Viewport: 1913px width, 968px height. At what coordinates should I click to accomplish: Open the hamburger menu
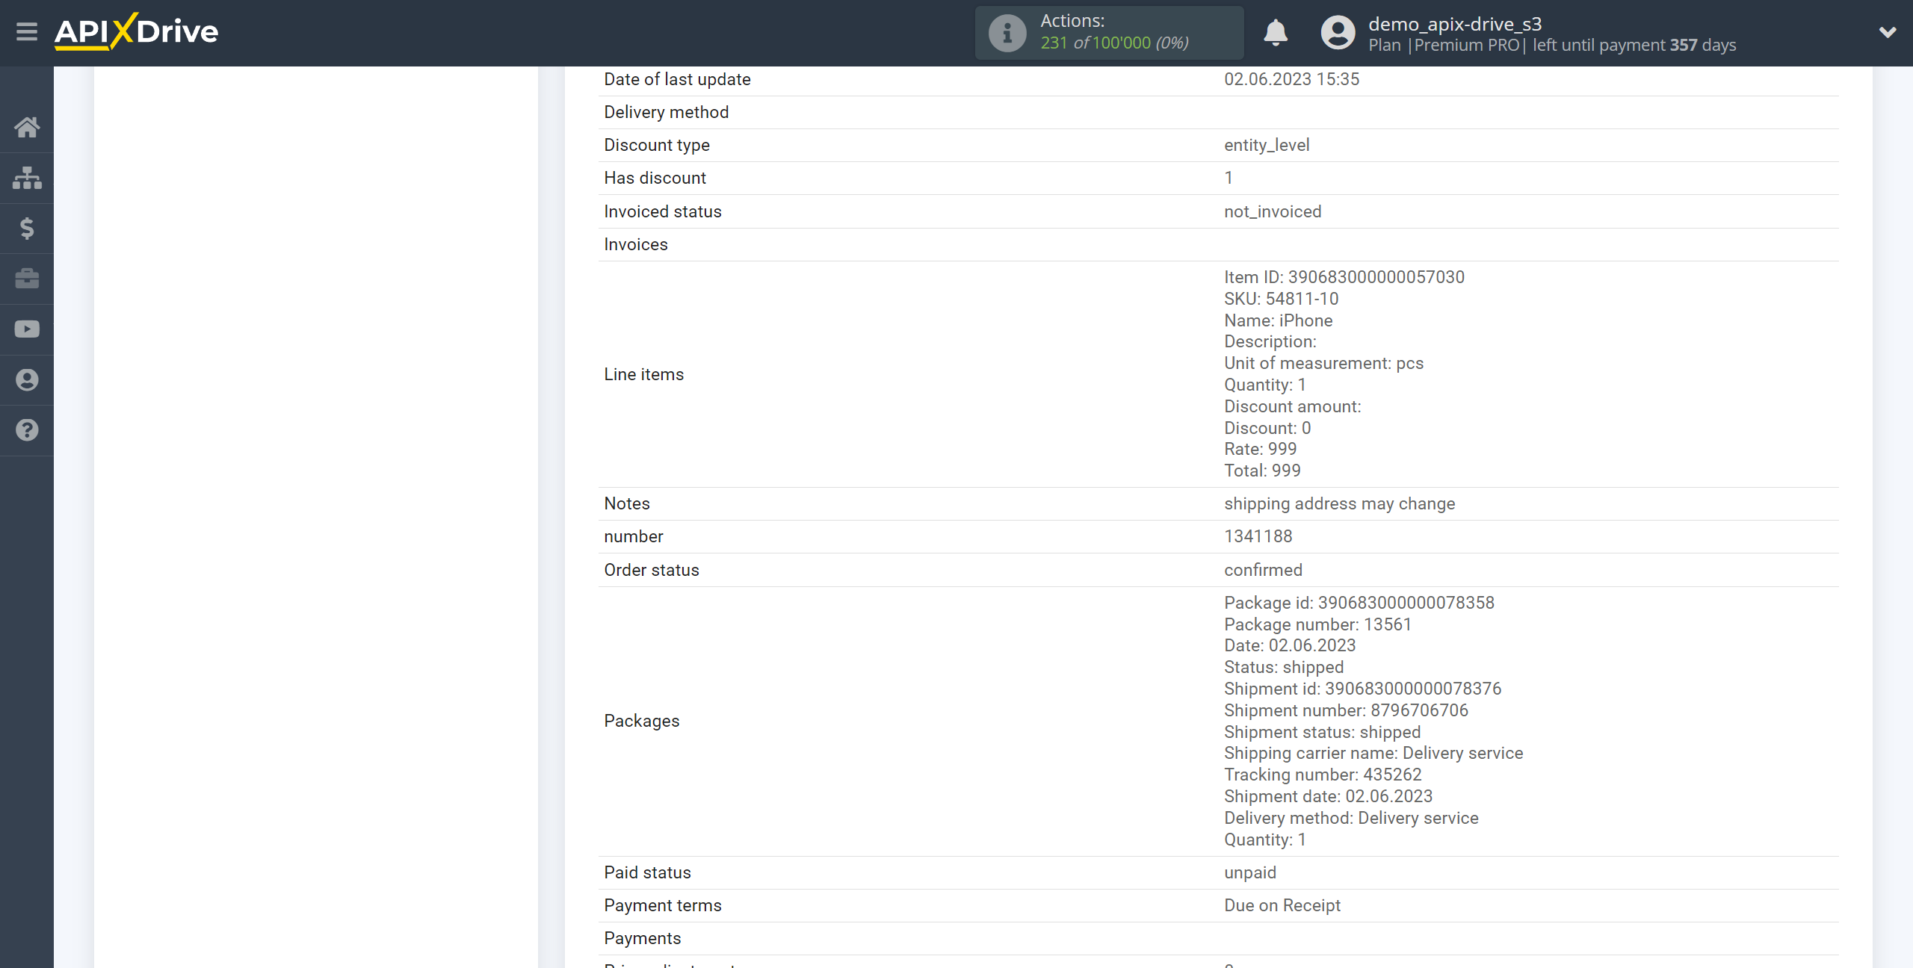click(27, 31)
